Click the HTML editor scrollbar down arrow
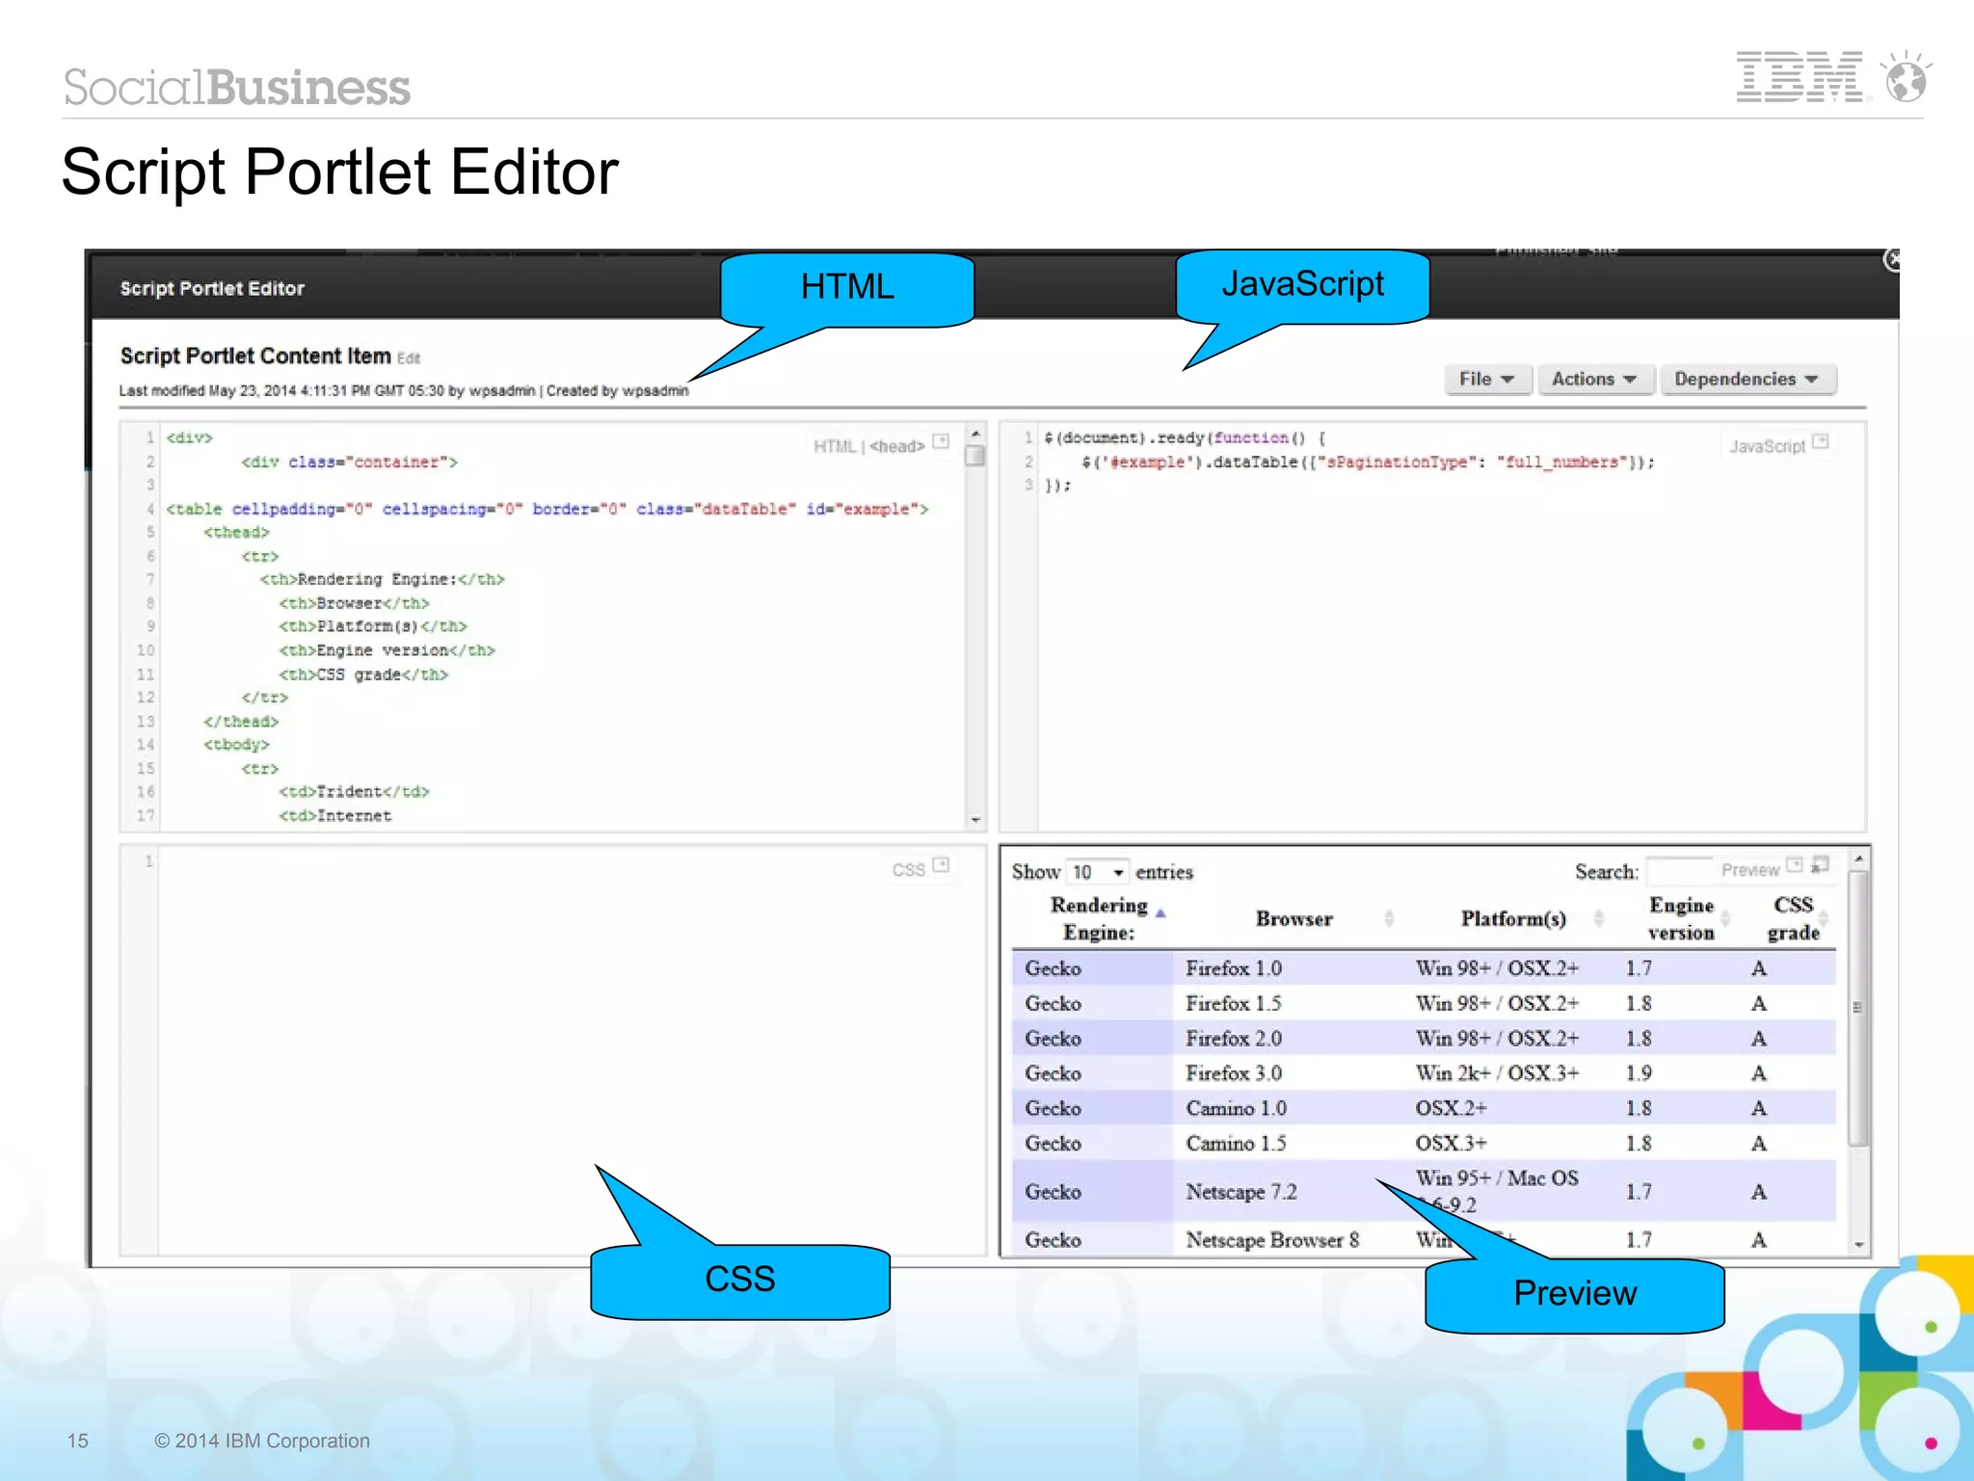Viewport: 1974px width, 1481px height. (975, 820)
